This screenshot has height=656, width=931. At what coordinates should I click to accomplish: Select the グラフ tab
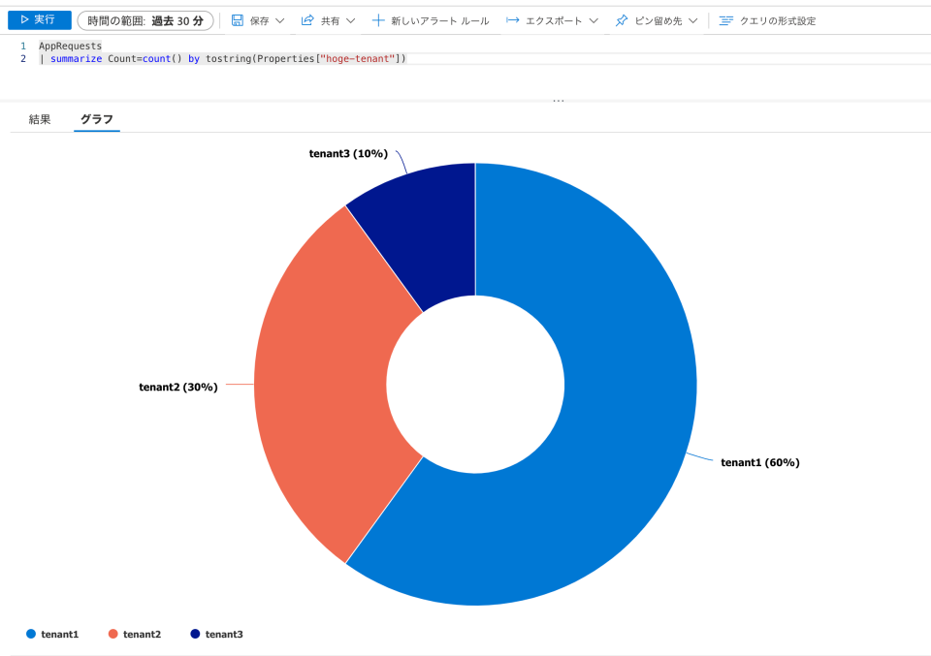94,119
